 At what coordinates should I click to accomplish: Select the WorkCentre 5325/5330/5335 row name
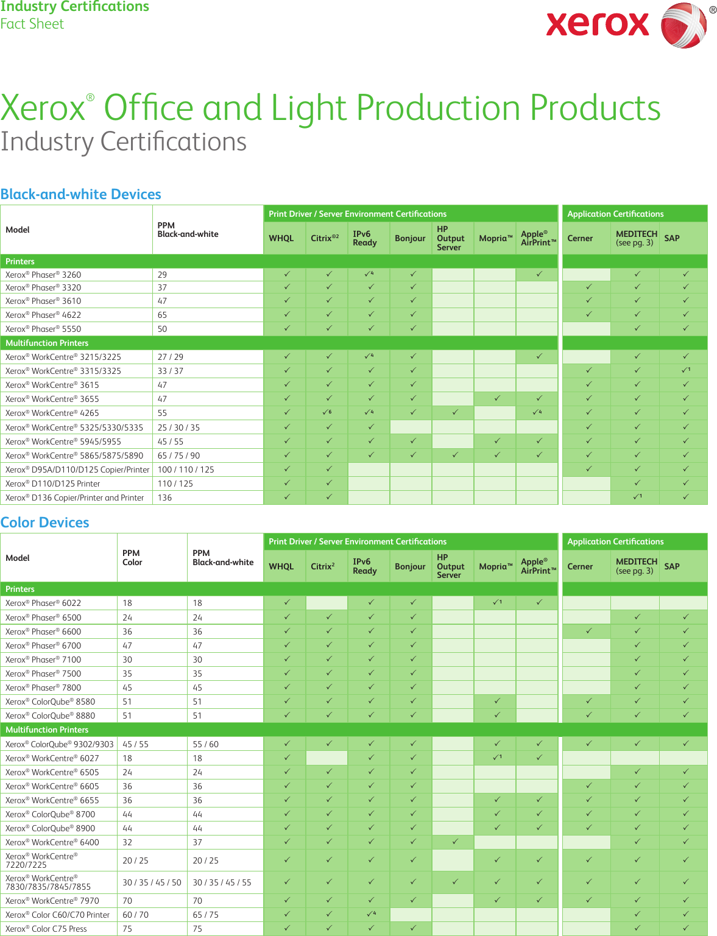[74, 428]
